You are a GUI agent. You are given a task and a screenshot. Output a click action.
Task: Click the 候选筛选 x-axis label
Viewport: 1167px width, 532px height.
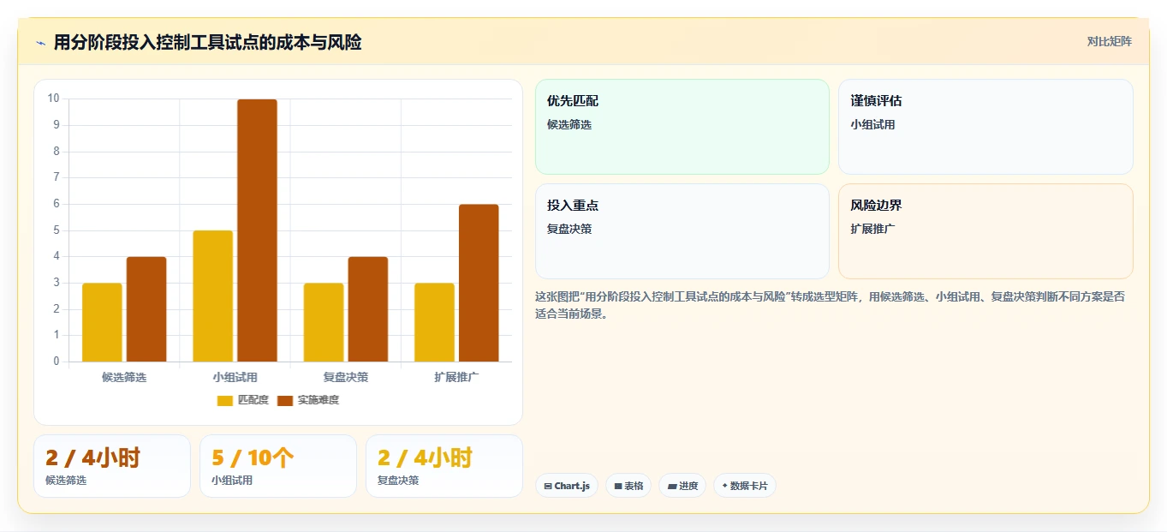point(124,377)
